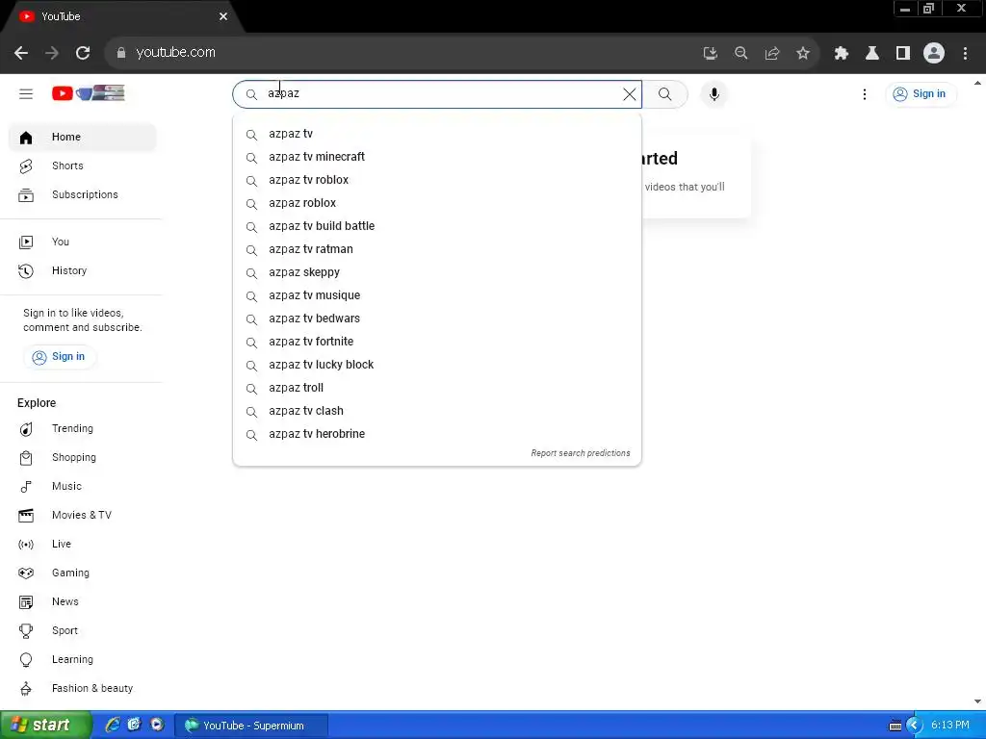Click Sign in at top right

(x=921, y=94)
